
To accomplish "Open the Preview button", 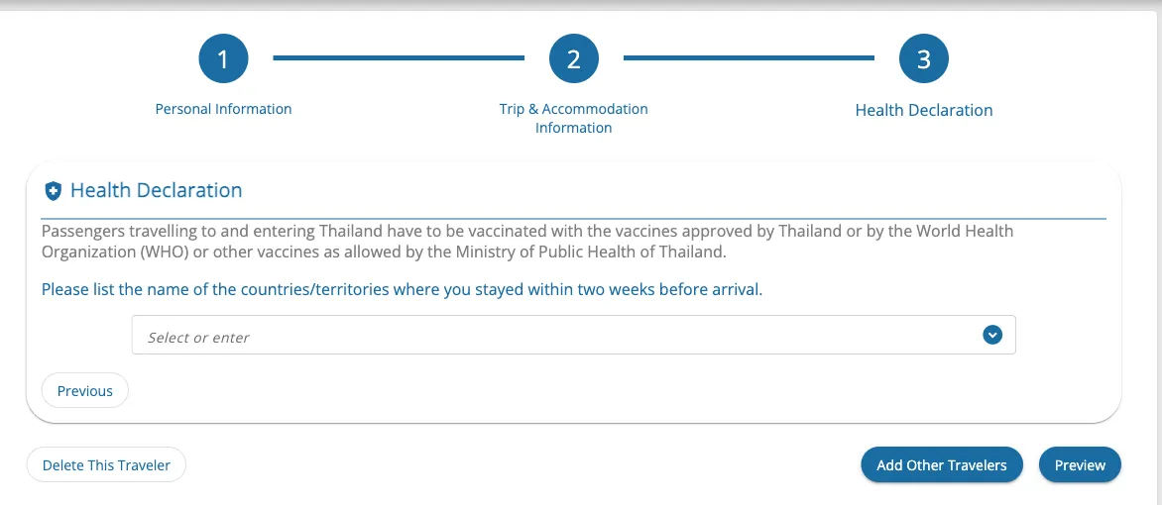I will (1080, 465).
